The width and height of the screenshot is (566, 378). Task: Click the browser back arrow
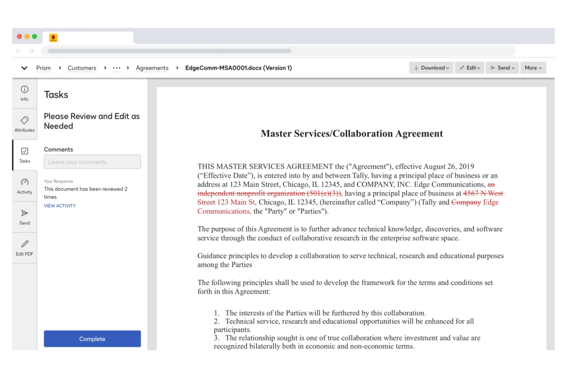pos(18,51)
